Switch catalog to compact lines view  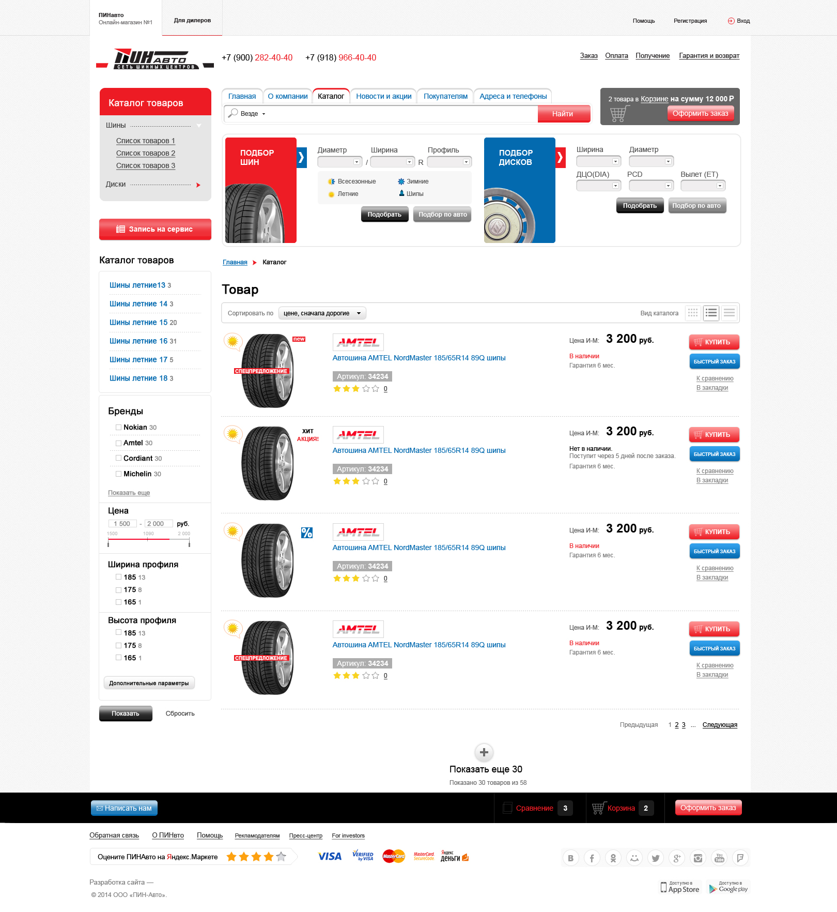pos(730,313)
